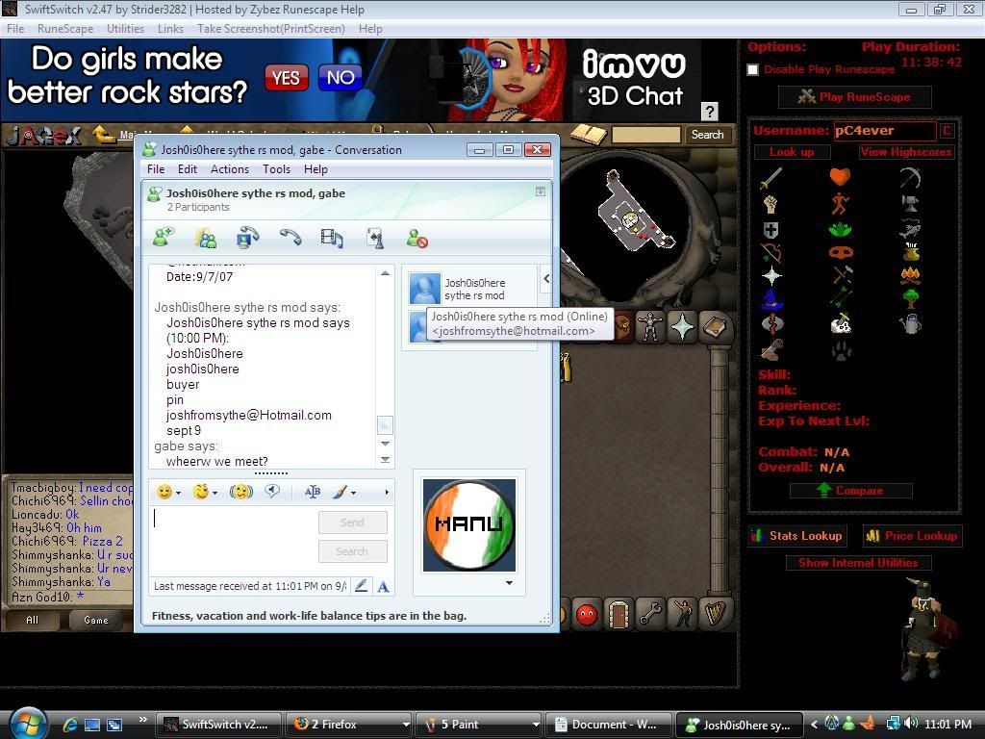Start a video call from conversation toolbar
Screen dimensions: 985x739
pyautogui.click(x=247, y=238)
